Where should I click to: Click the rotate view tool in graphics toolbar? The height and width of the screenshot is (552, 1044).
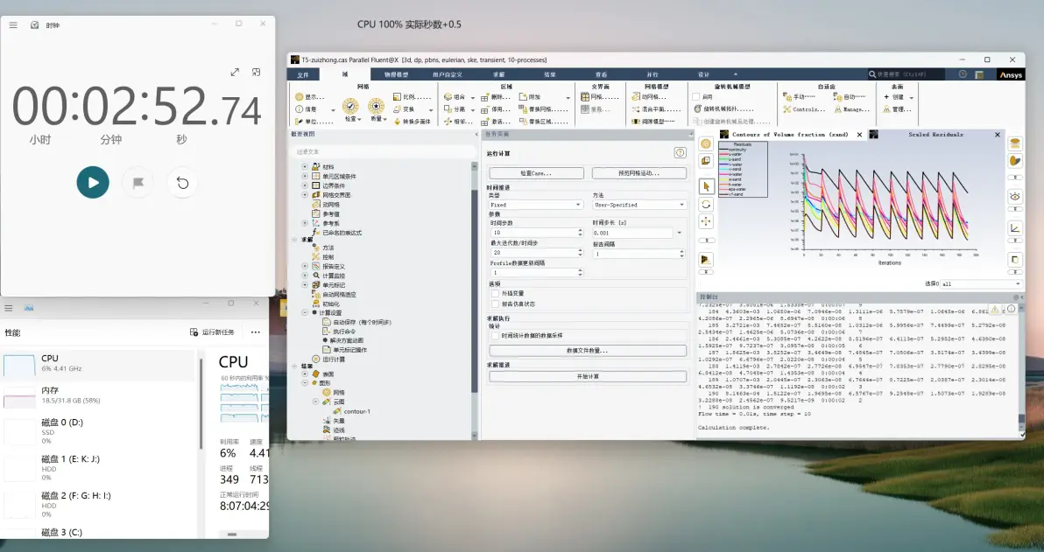pyautogui.click(x=707, y=204)
